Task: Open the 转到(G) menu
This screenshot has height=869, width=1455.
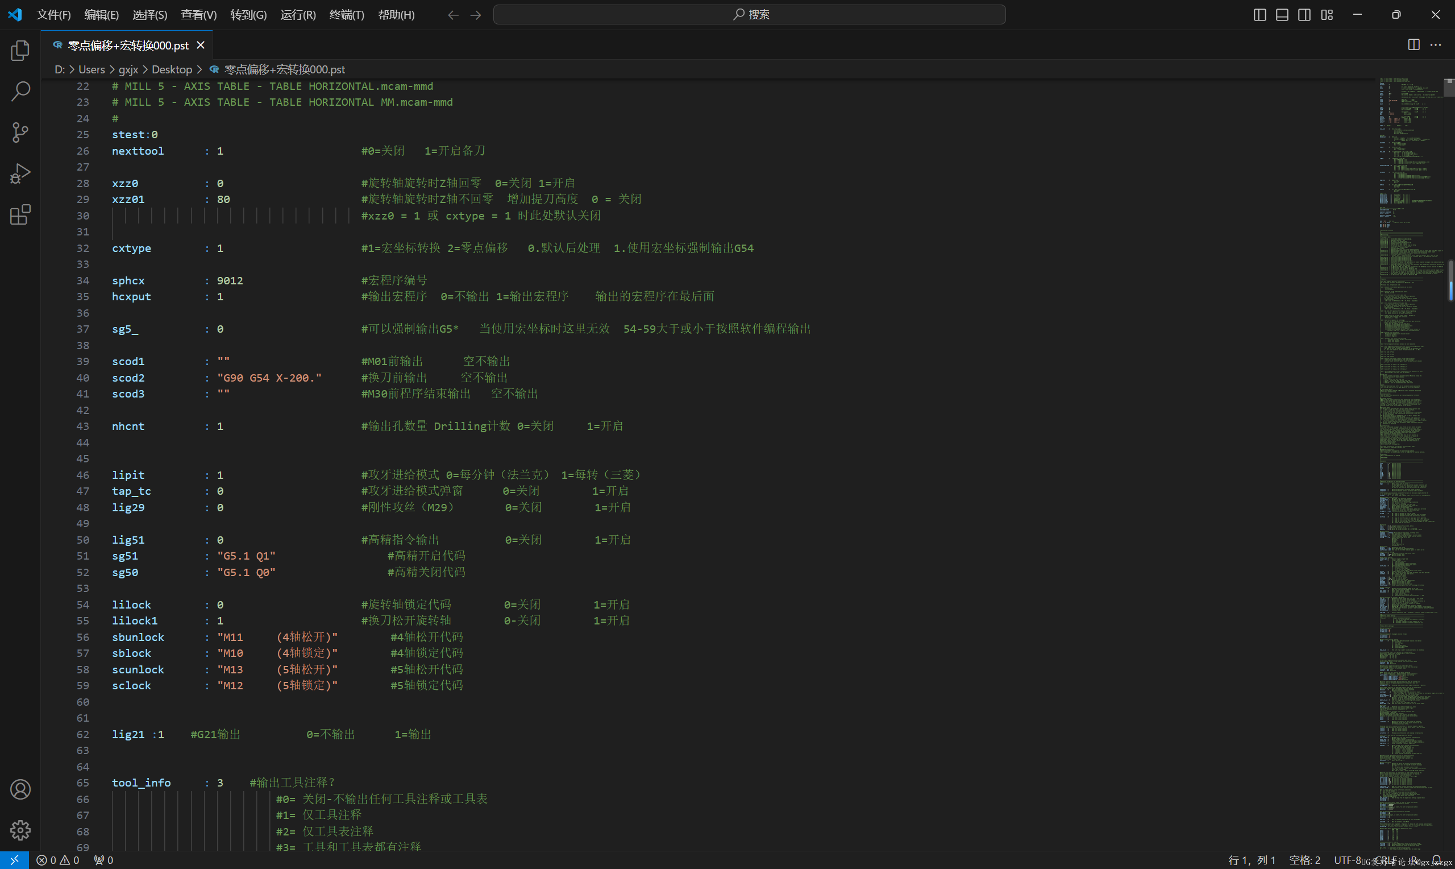Action: pyautogui.click(x=248, y=15)
